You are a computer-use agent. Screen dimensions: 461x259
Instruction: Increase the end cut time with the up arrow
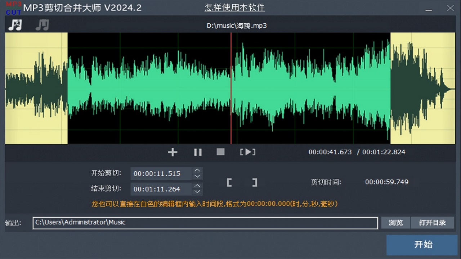(x=197, y=186)
